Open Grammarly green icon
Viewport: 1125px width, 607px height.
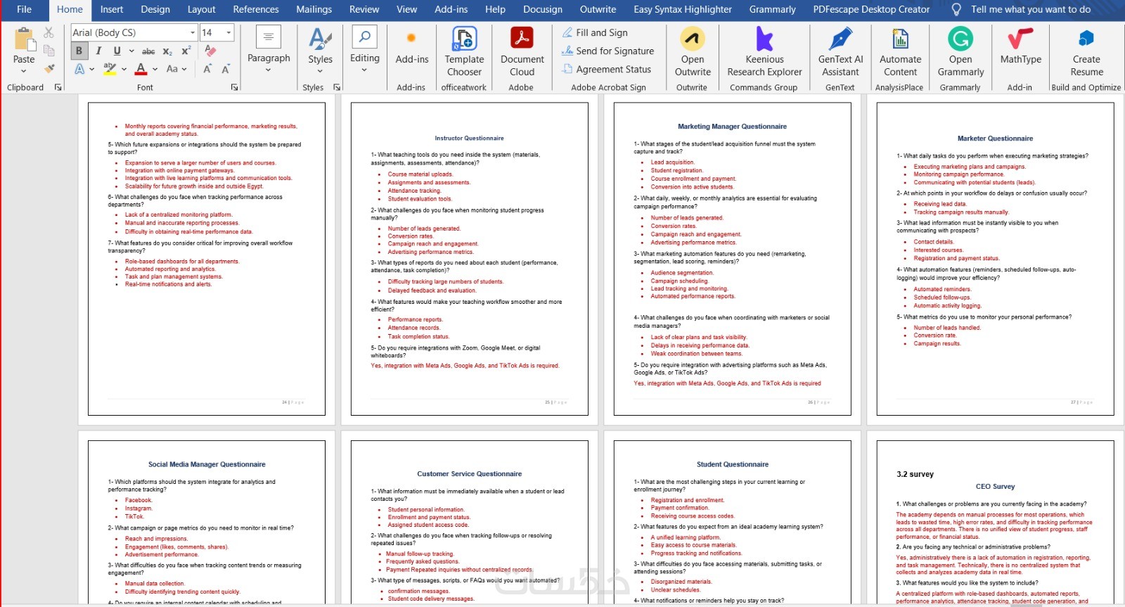coord(960,39)
